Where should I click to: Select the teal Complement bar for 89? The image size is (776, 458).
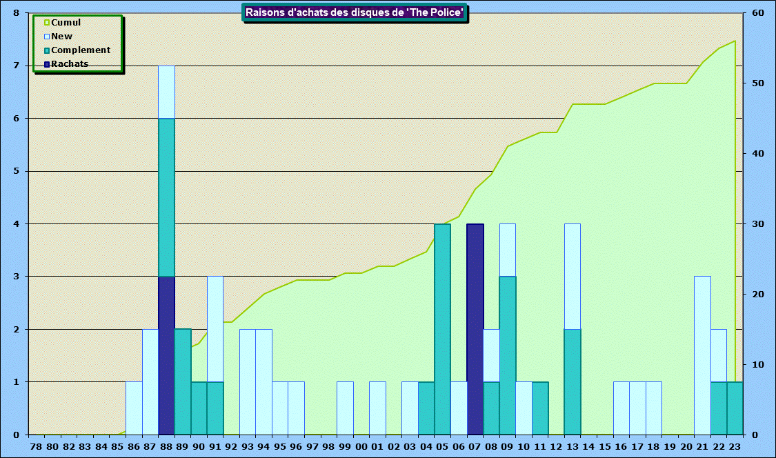pyautogui.click(x=183, y=381)
